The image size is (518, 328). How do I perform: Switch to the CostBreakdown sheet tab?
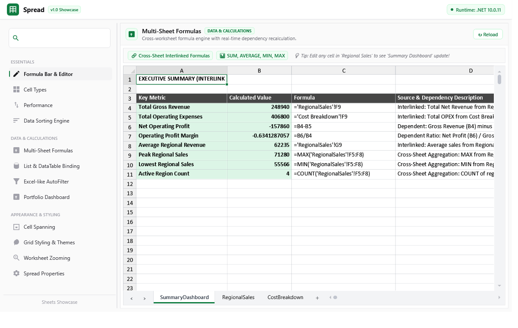(285, 297)
